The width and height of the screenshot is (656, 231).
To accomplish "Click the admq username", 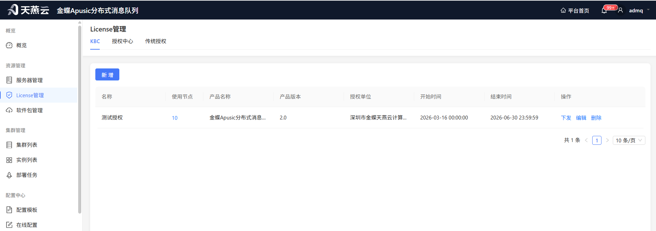I will point(636,11).
